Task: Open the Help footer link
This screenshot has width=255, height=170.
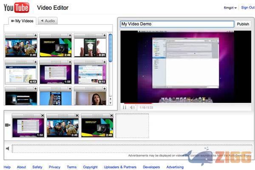Action: [x=7, y=167]
